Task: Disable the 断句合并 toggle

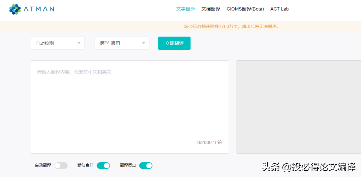Action: pyautogui.click(x=103, y=166)
